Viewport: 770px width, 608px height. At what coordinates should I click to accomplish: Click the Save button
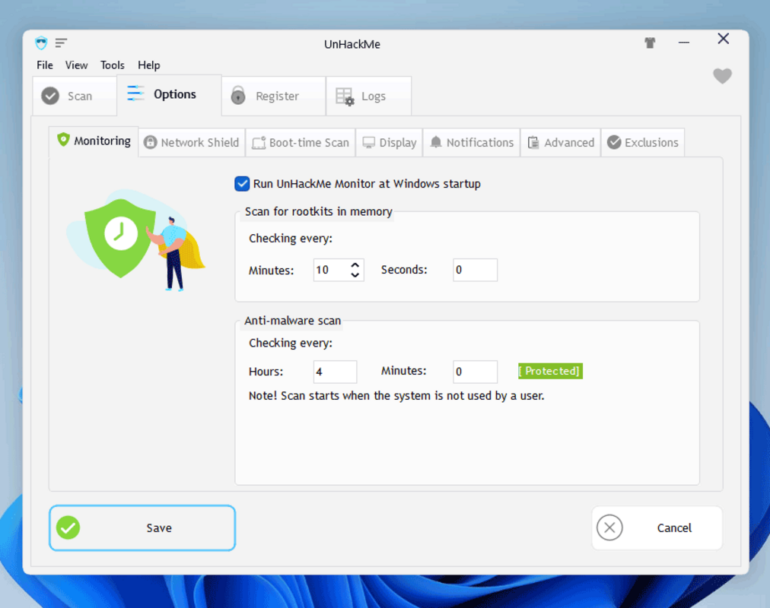pyautogui.click(x=142, y=527)
